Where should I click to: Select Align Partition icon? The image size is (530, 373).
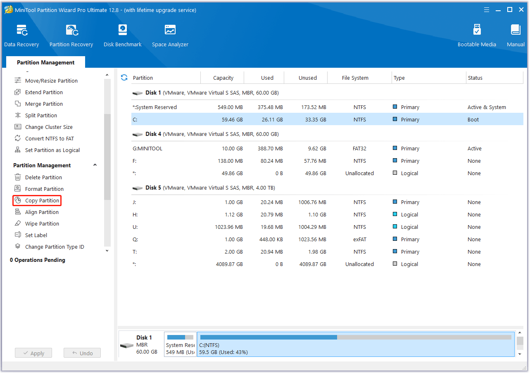tap(18, 212)
